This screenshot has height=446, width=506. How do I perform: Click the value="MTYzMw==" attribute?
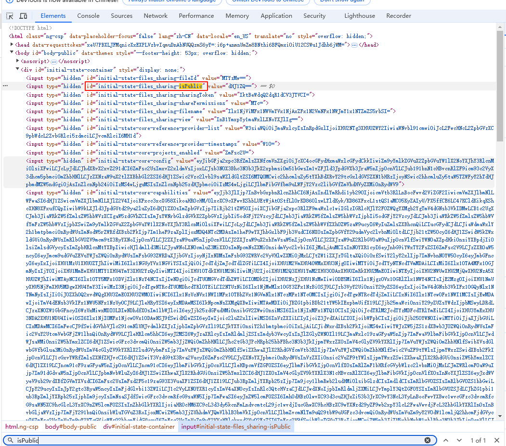[224, 78]
